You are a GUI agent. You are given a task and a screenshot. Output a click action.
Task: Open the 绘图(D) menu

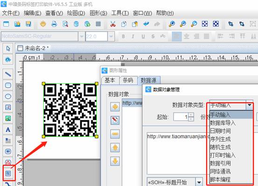(x=76, y=13)
